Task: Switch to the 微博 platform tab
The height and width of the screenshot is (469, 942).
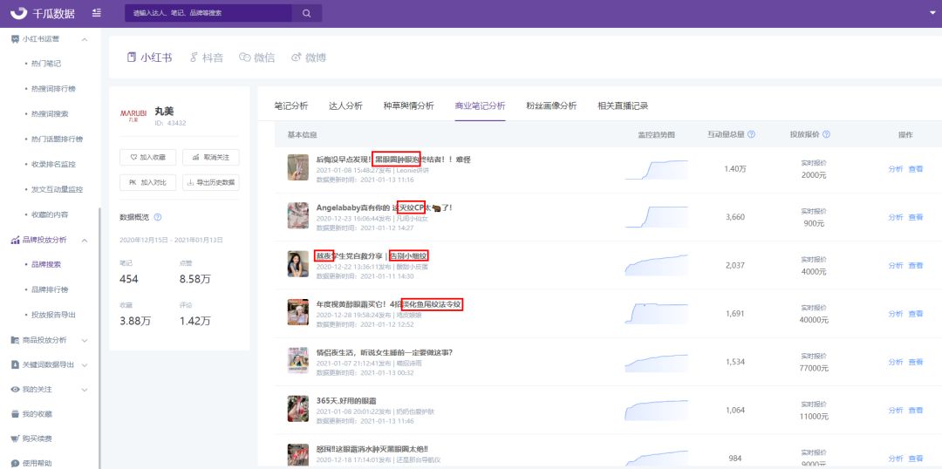Action: 309,58
